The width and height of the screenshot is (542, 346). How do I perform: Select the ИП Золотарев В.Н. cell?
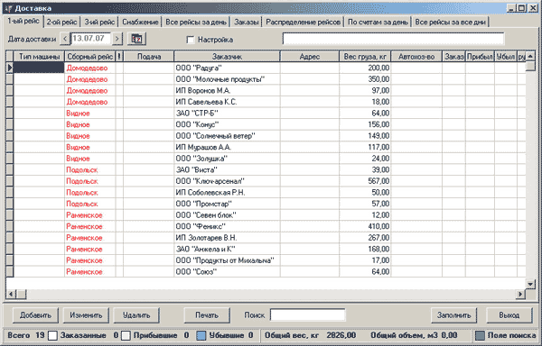click(x=227, y=238)
